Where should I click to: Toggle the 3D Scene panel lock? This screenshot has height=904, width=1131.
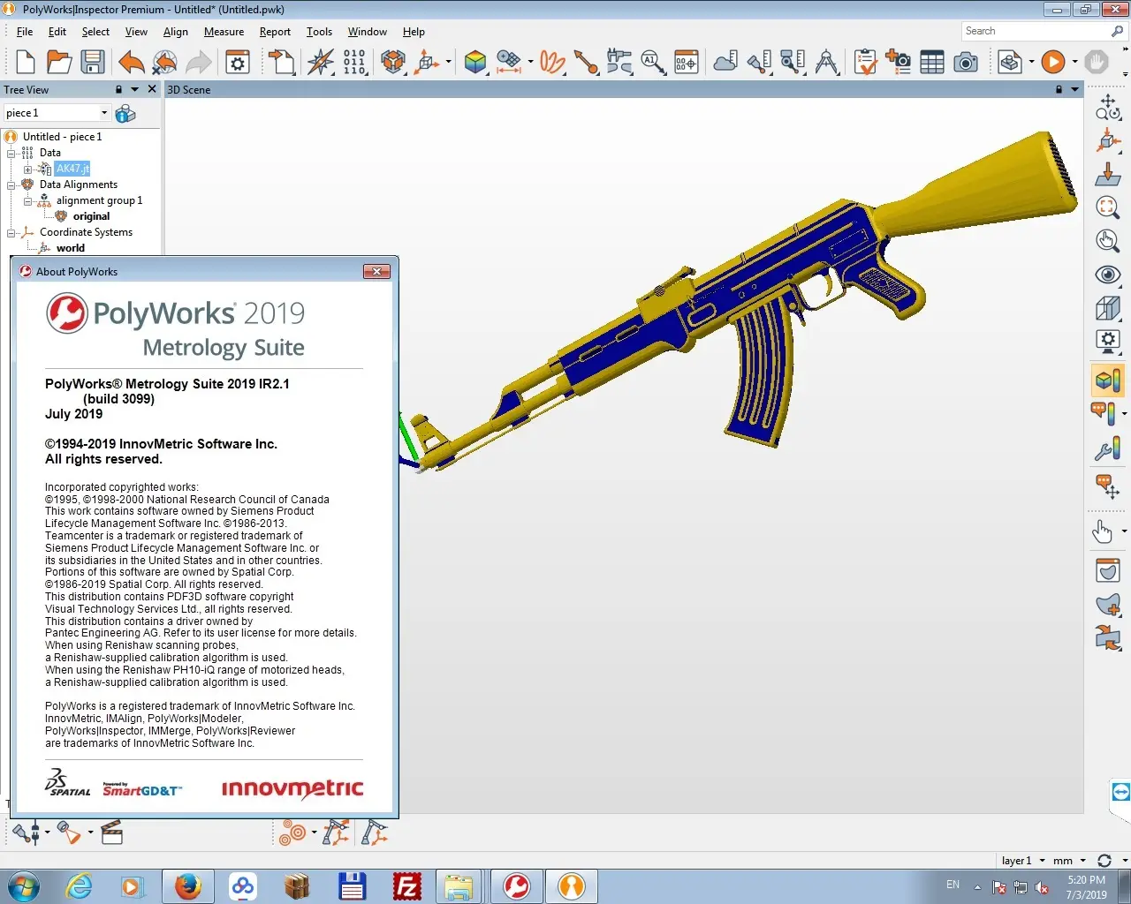1059,89
